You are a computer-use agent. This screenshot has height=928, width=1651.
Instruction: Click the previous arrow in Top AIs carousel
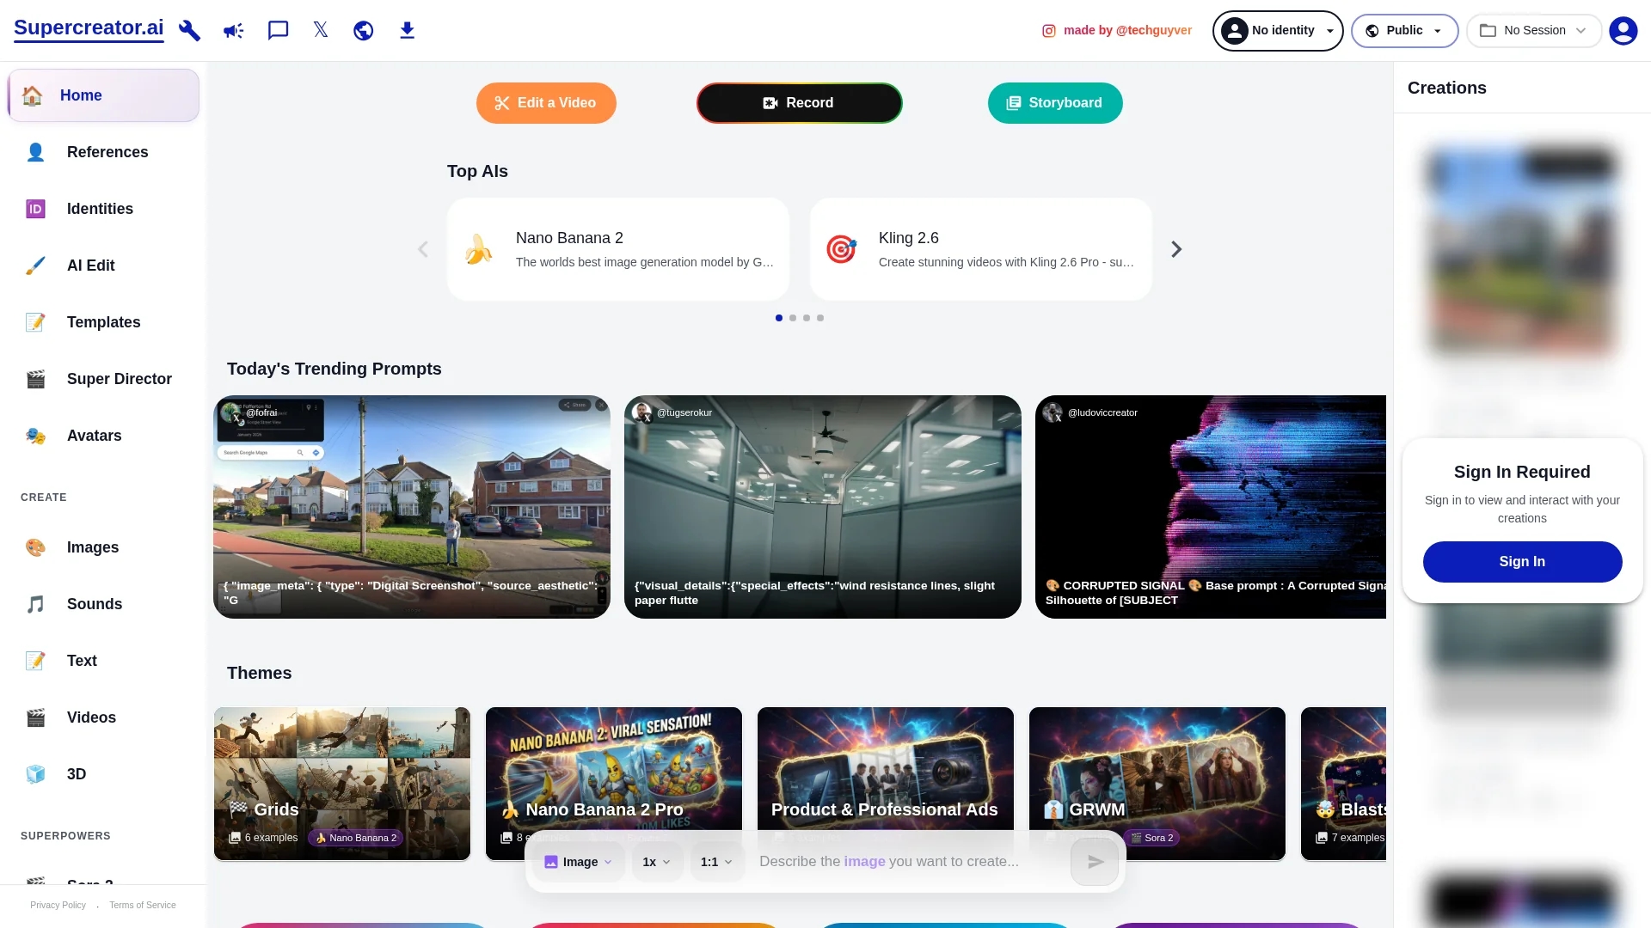423,249
